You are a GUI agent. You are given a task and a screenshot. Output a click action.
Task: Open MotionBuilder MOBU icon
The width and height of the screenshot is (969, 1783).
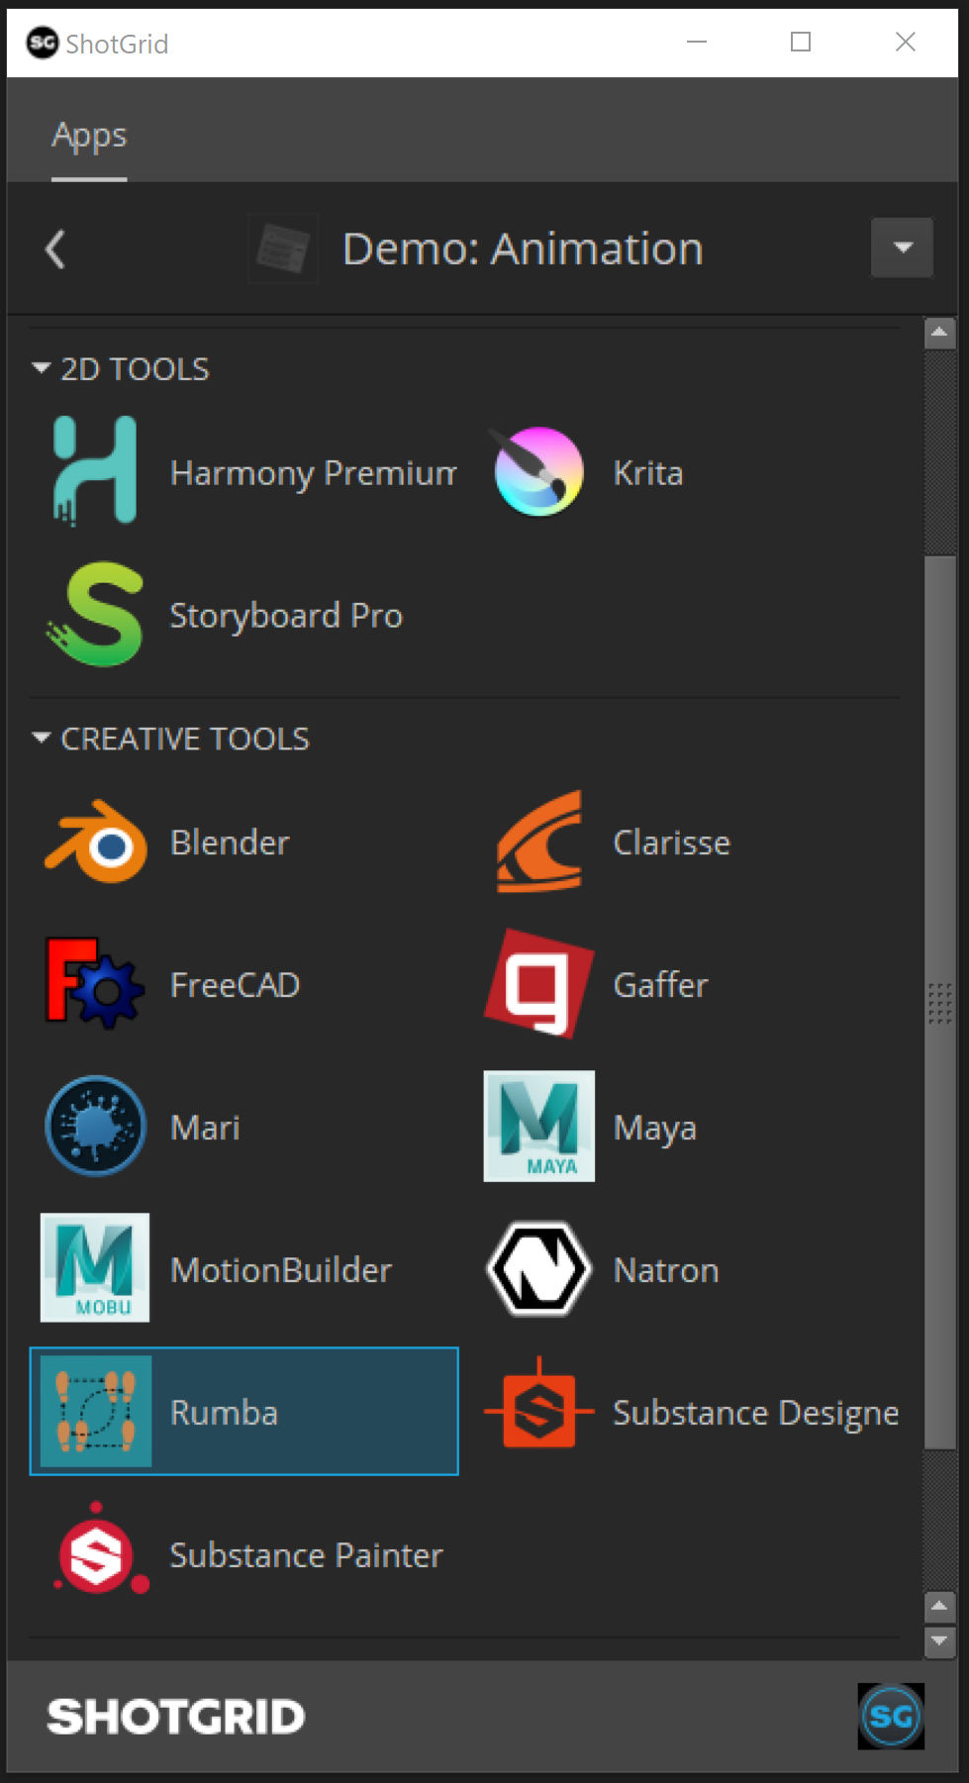click(95, 1268)
